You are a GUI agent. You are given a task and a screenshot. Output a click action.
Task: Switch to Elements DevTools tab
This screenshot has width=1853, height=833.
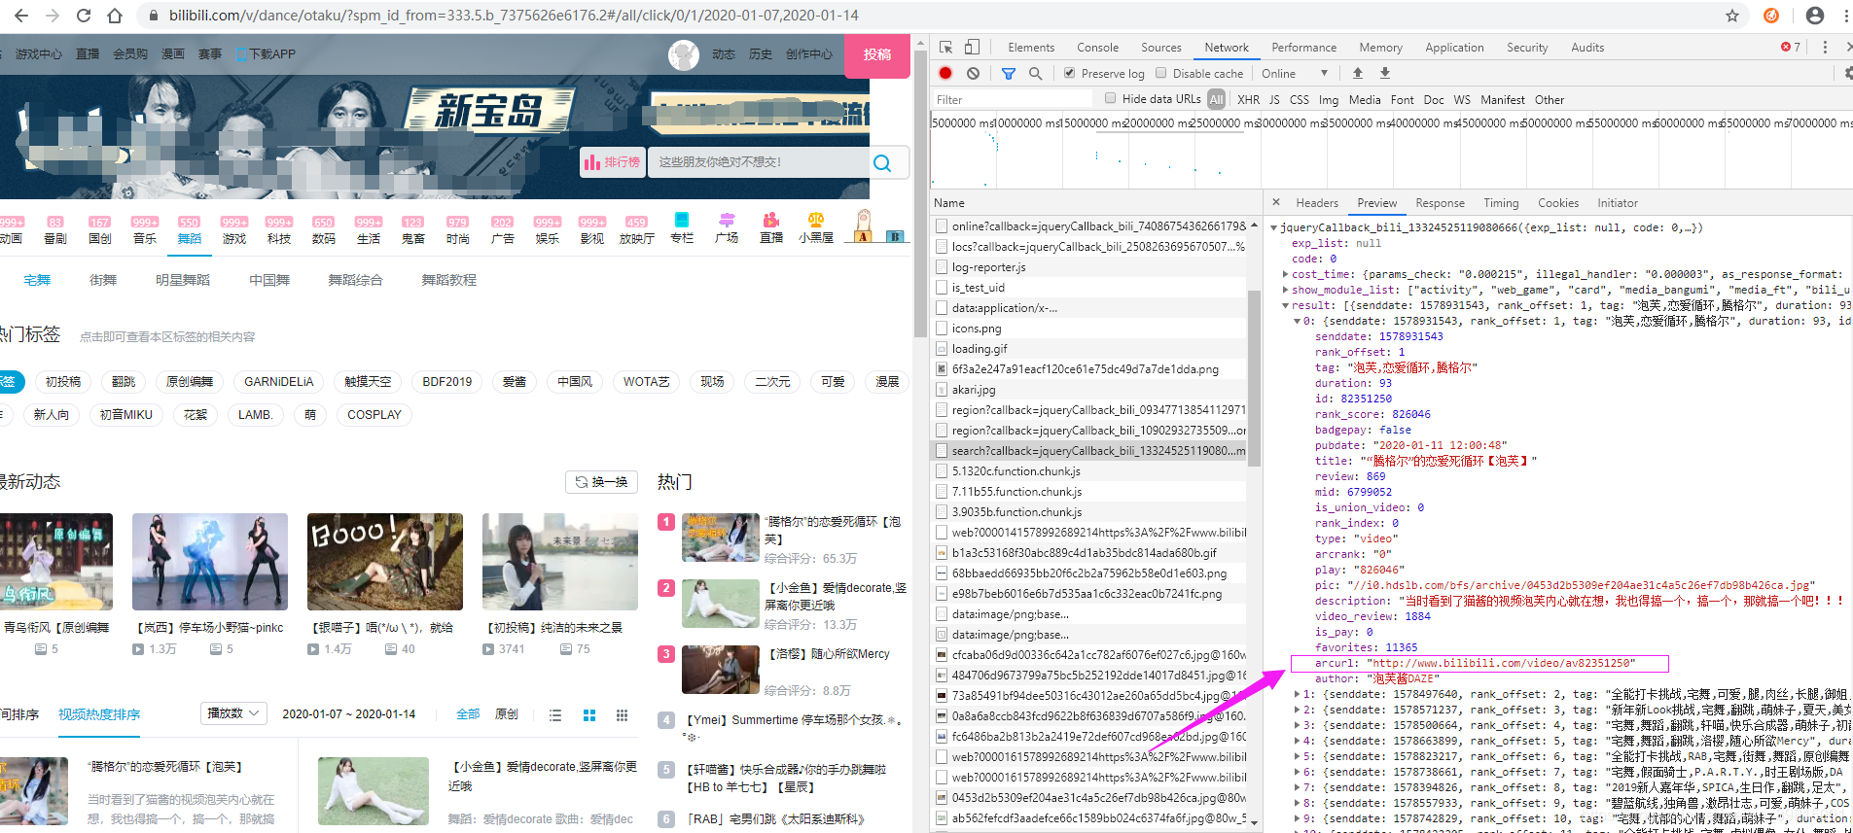(x=1031, y=47)
